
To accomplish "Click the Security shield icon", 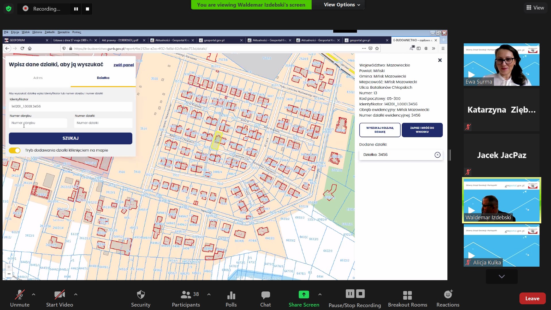I will 141,295.
